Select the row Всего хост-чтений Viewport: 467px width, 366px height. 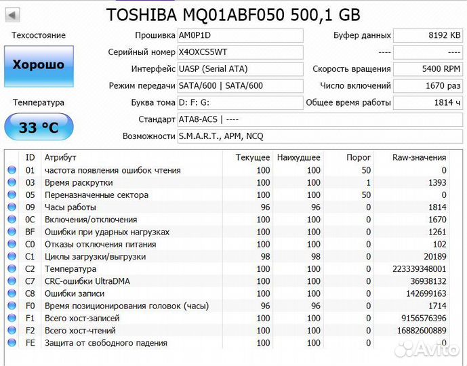[x=227, y=330]
